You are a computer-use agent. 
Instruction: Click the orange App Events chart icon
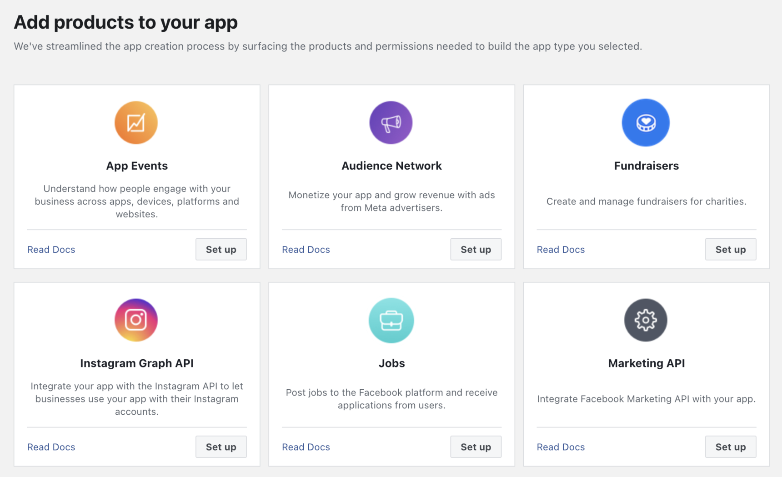point(136,123)
